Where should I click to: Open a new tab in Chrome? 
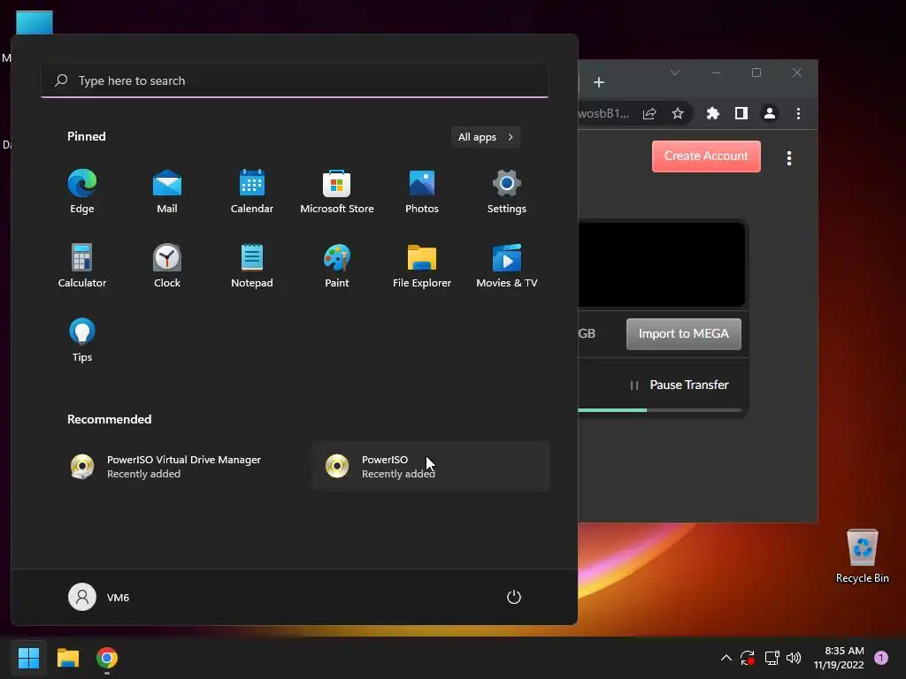(599, 82)
